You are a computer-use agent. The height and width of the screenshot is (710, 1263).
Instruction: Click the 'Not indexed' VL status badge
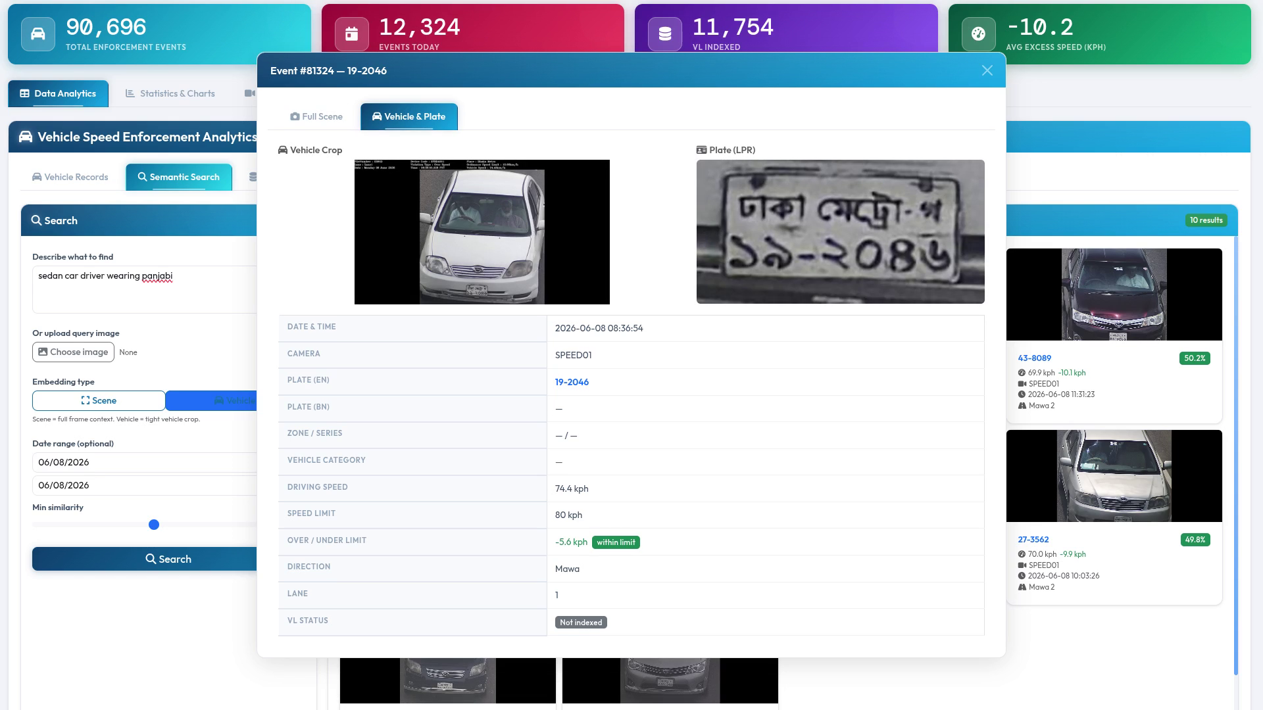581,623
